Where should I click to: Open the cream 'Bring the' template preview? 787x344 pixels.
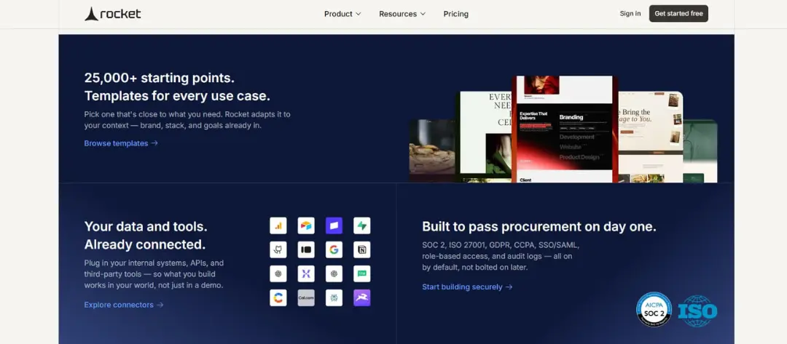tap(651, 137)
